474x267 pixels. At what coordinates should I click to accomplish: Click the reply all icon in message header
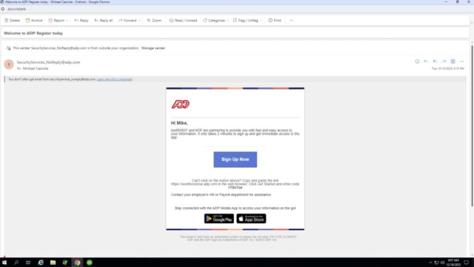point(435,61)
